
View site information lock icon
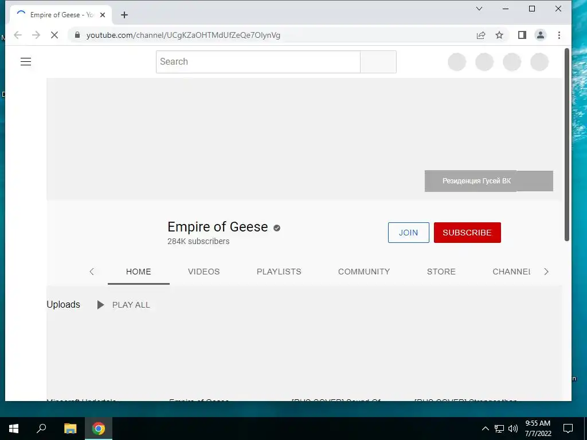pos(77,35)
